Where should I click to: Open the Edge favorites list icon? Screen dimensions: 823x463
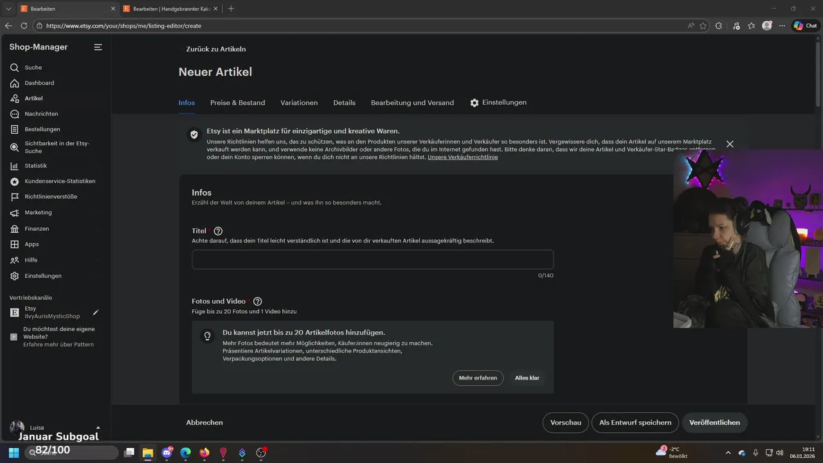click(751, 26)
